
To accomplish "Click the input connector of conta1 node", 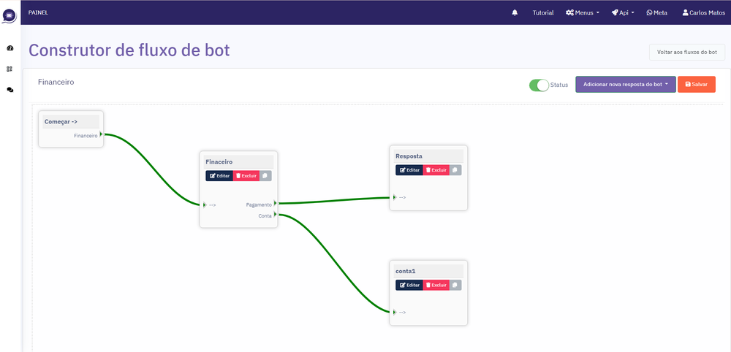I will click(395, 312).
